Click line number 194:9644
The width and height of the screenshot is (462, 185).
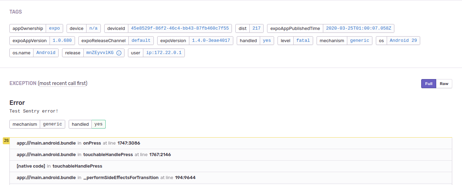[x=185, y=178]
